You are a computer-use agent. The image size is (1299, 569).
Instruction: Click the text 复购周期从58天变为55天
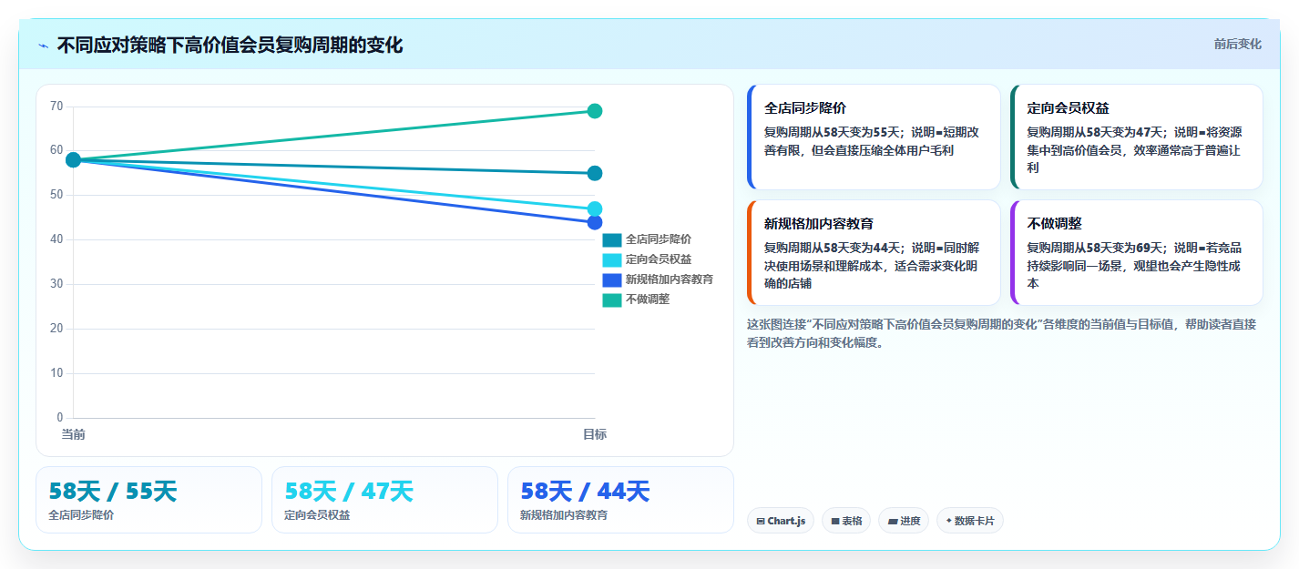pos(833,132)
